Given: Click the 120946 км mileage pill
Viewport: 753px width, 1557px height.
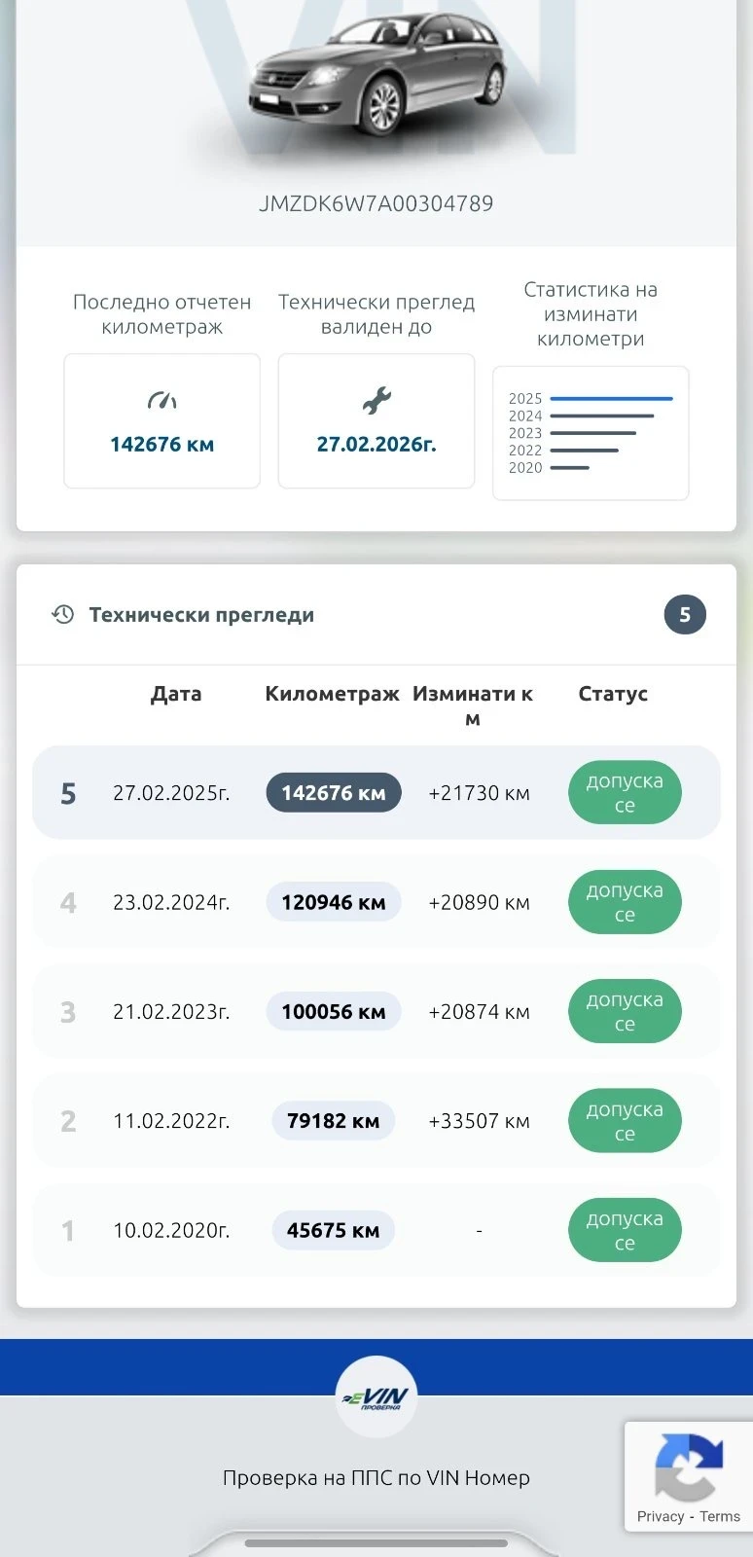Looking at the screenshot, I should 334,902.
